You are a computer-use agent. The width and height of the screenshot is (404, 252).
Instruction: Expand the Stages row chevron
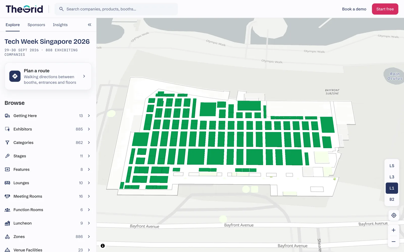[89, 156]
